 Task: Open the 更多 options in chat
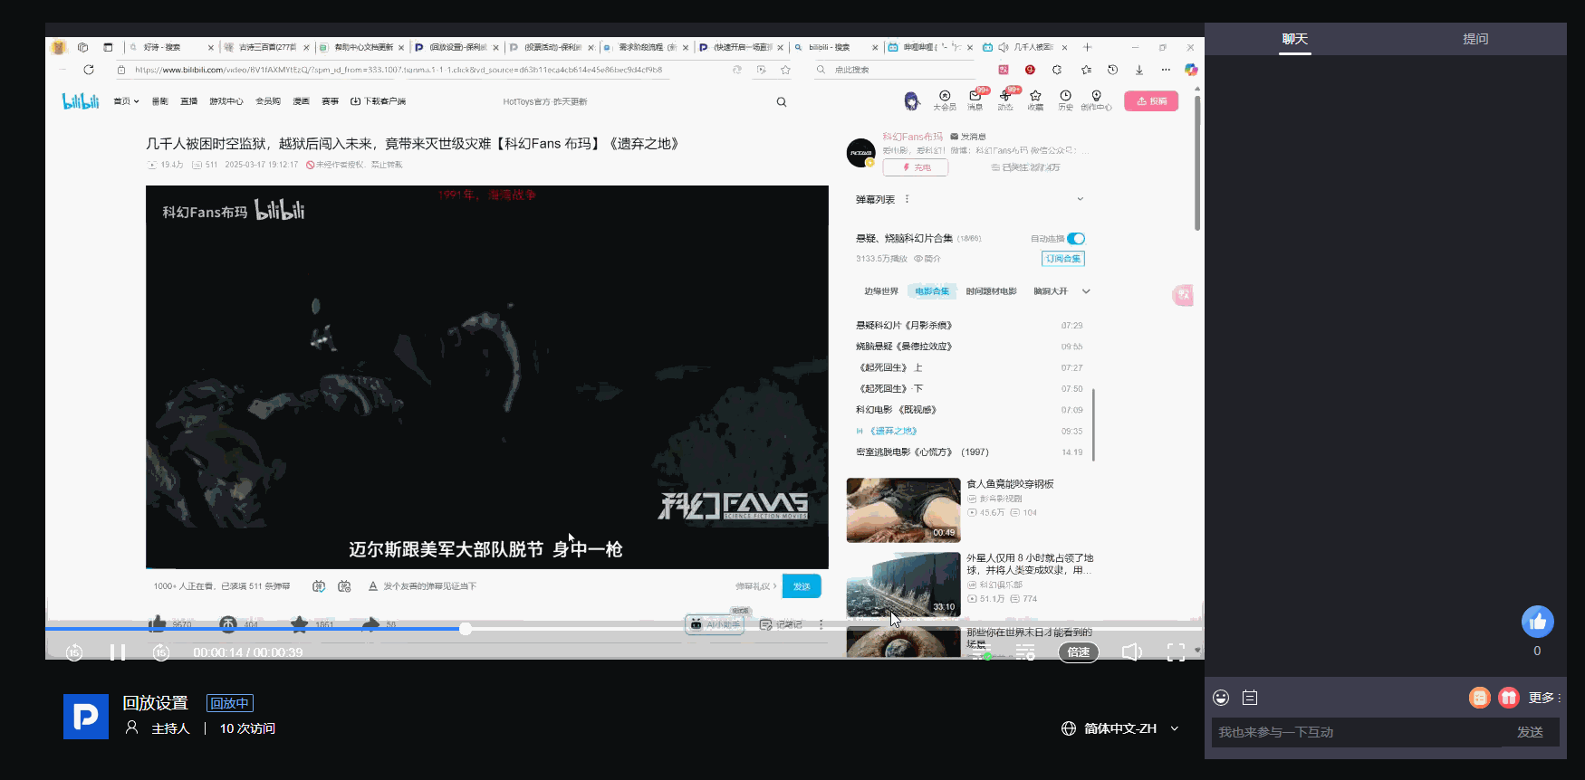[x=1544, y=698]
